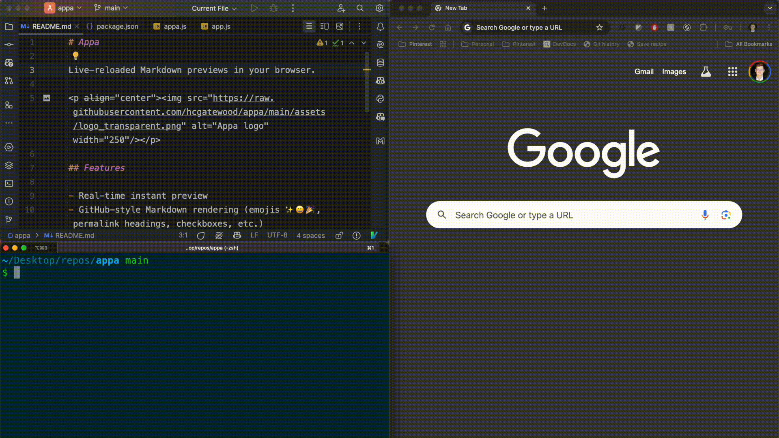The image size is (779, 438).
Task: Search by image with Google Lens icon
Action: point(726,215)
